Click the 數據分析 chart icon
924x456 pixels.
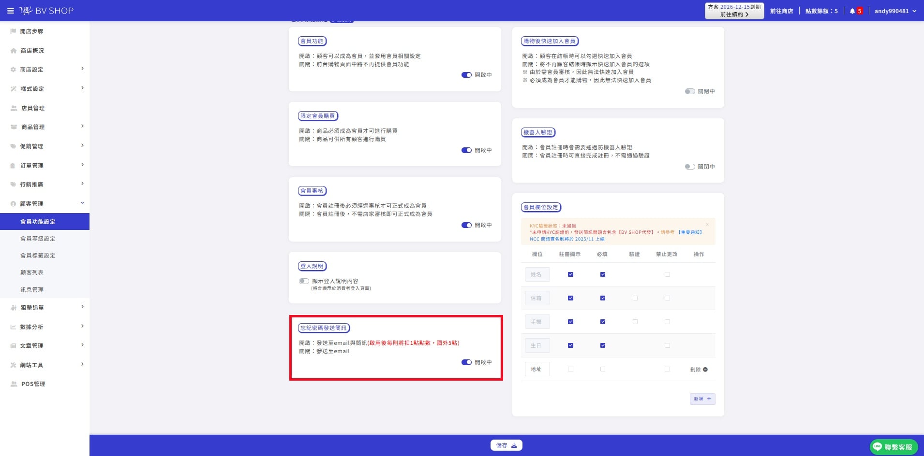[x=14, y=327]
